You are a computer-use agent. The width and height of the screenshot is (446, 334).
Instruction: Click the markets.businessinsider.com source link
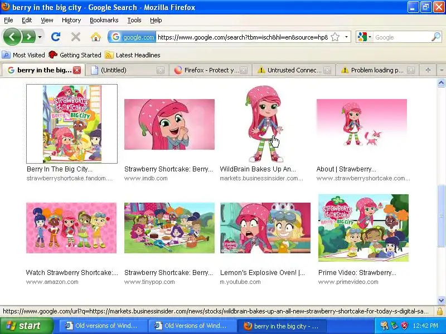click(261, 178)
